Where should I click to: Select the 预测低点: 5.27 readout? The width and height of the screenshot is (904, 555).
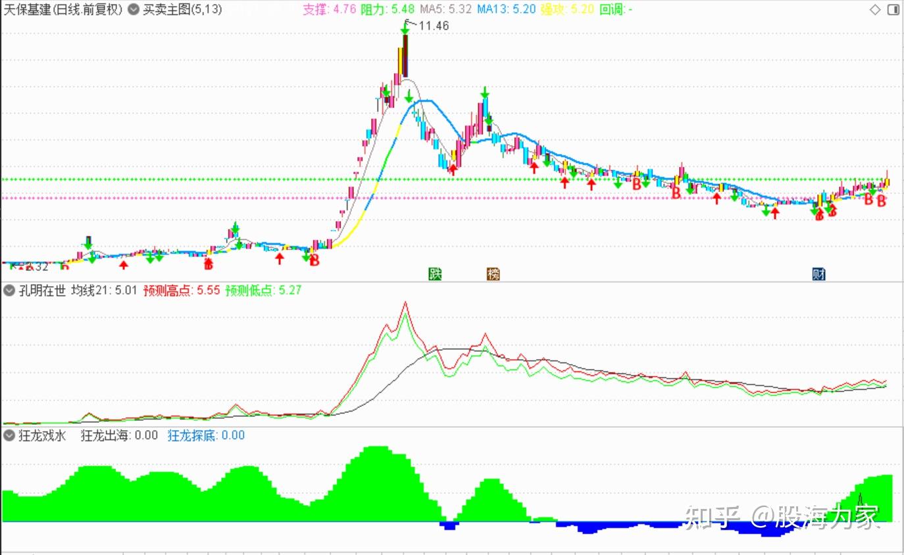(x=263, y=291)
